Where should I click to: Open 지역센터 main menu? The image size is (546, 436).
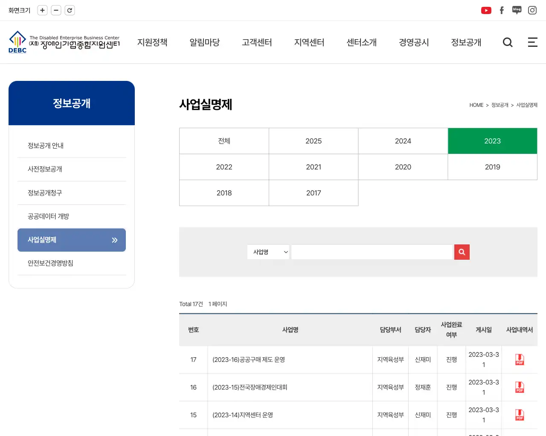point(309,42)
